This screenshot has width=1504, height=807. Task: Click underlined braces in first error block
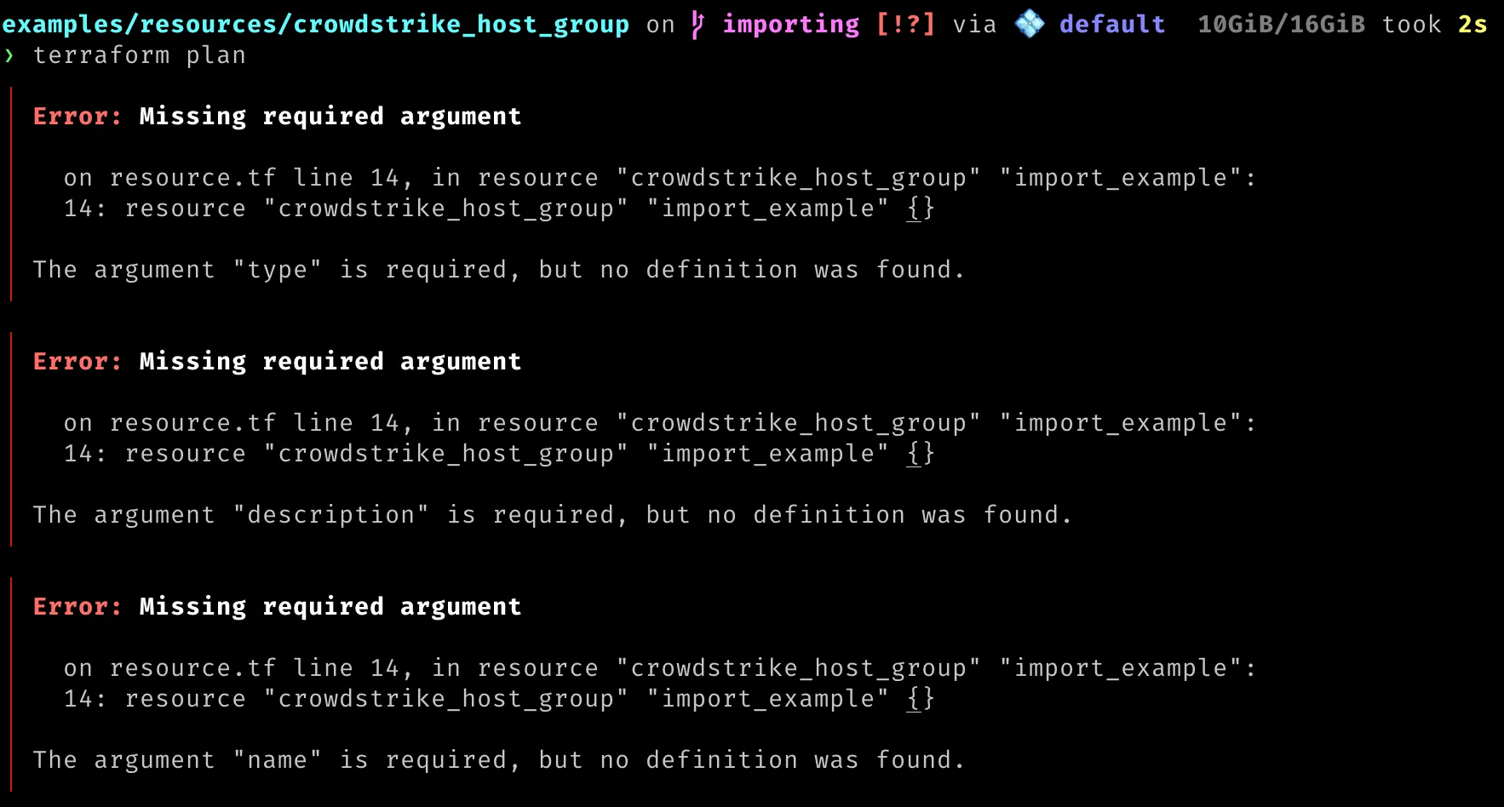coord(921,209)
